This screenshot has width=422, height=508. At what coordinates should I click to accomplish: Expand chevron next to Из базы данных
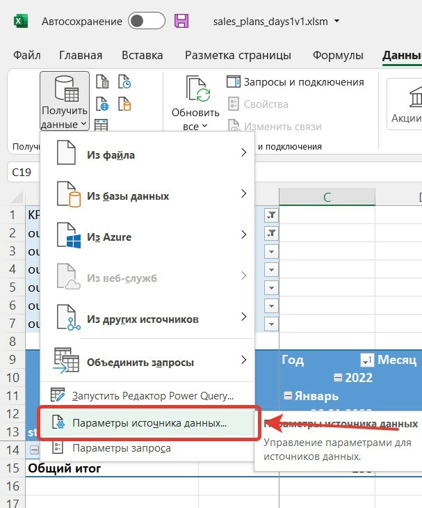[x=244, y=193]
